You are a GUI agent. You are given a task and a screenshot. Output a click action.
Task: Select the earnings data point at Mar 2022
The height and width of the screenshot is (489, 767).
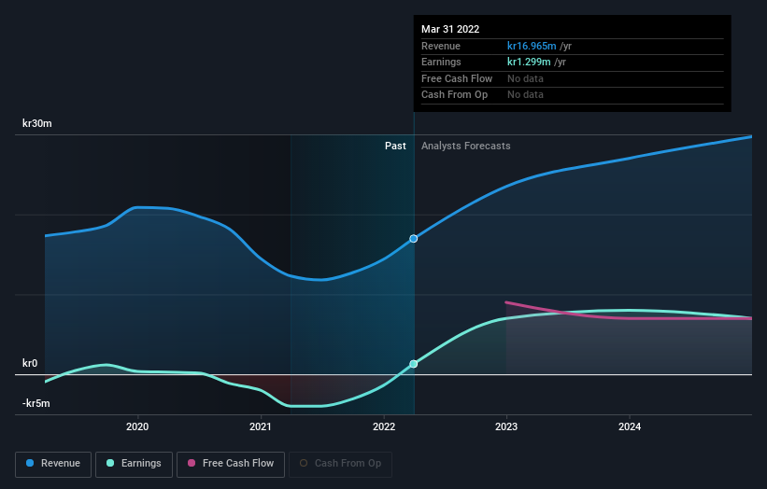(413, 364)
